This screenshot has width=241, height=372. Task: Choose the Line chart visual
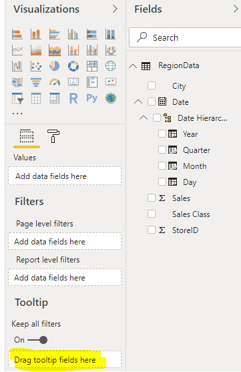[17, 50]
